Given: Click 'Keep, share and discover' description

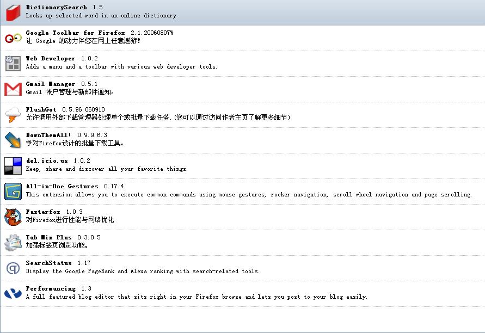Looking at the screenshot, I should (x=107, y=169).
